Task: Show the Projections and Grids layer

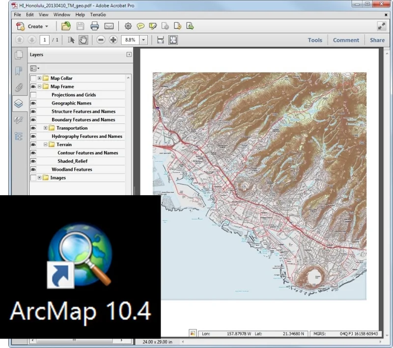Action: tap(33, 95)
